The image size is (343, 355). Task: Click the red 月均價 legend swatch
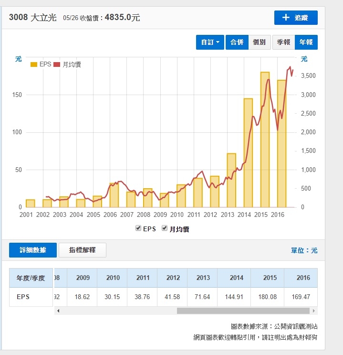[x=57, y=65]
